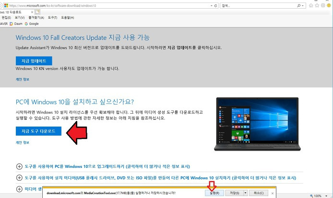The width and height of the screenshot is (333, 198).
Task: Click the Windows 10 laptop image
Action: [x=257, y=124]
